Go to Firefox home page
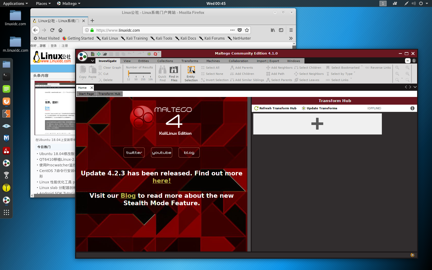This screenshot has height=270, width=432. coord(60,30)
